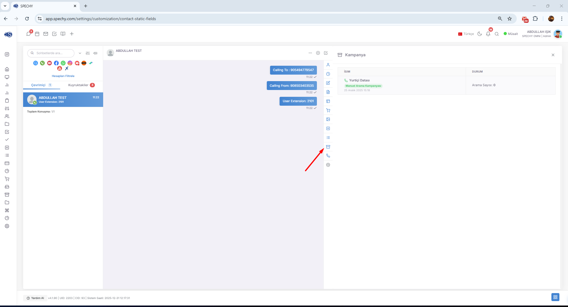Open the monitor icon in left sidebar
568x307 pixels.
tap(7, 77)
